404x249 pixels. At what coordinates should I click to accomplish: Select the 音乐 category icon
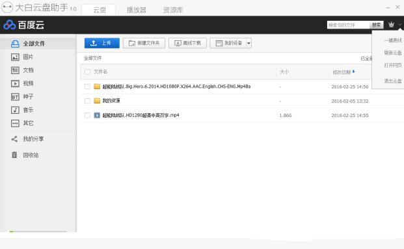(15, 110)
